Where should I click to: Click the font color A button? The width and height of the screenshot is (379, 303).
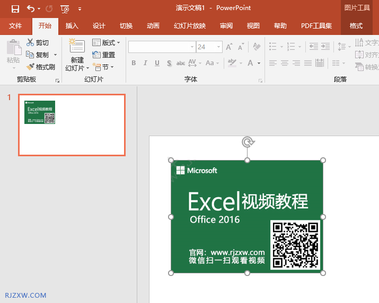[250, 63]
